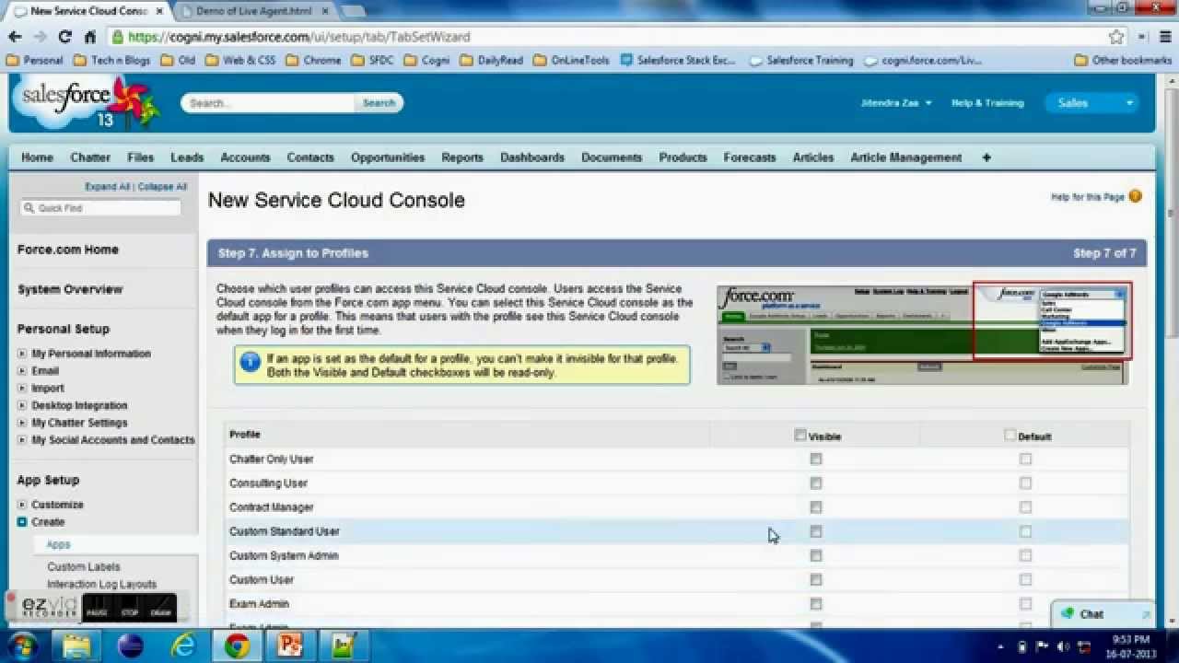The width and height of the screenshot is (1179, 663).
Task: Open the plus icon for all tabs
Action: click(986, 157)
